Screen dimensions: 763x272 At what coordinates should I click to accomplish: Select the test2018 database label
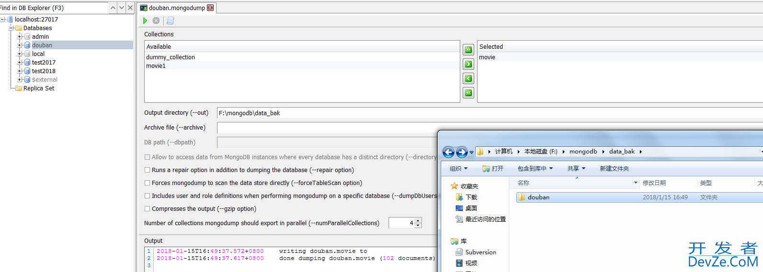(x=44, y=71)
